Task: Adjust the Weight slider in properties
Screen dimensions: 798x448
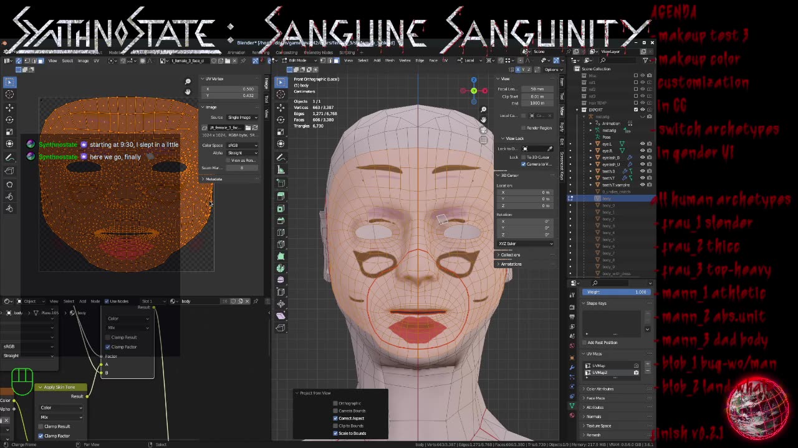Action: (617, 292)
